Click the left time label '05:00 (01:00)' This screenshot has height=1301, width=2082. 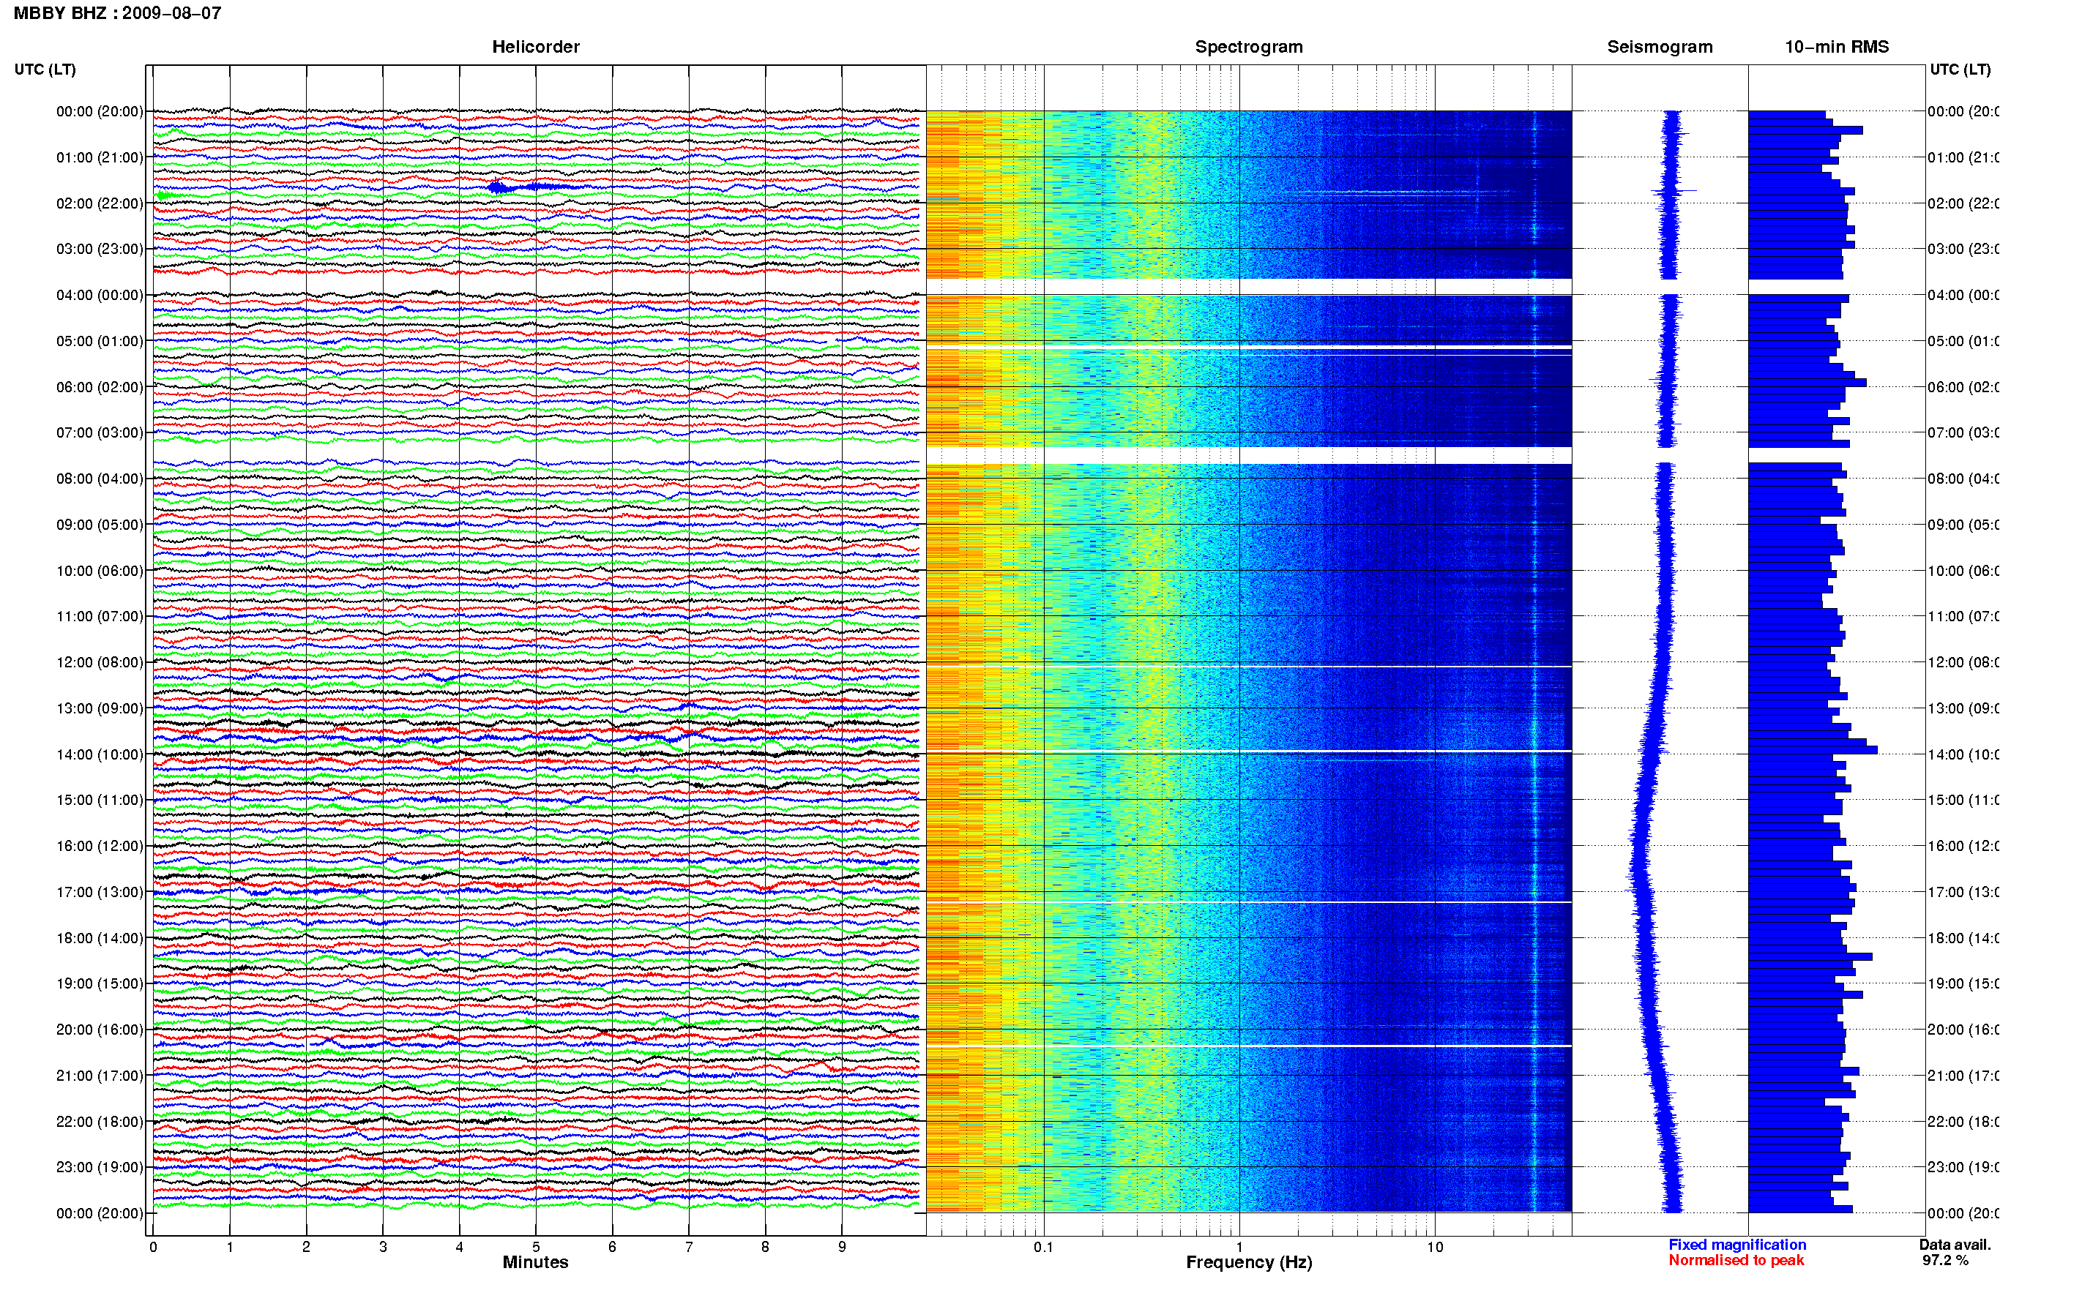(100, 341)
